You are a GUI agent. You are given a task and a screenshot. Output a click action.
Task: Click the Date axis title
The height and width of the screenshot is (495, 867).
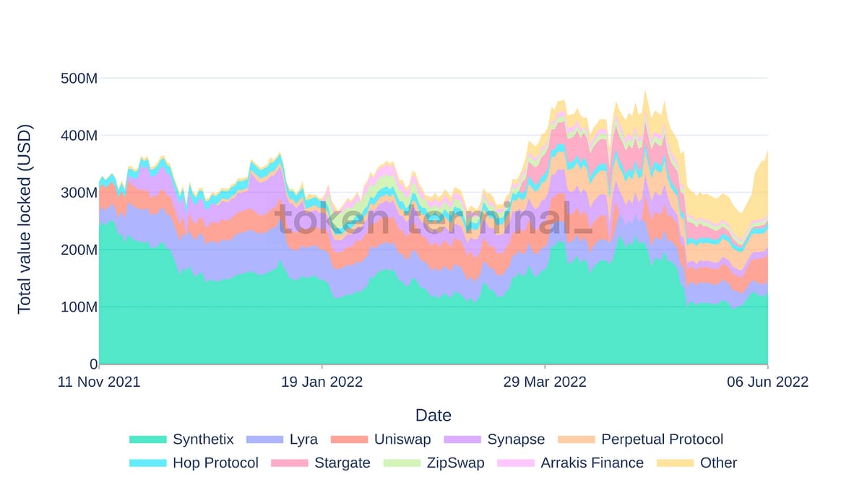click(433, 415)
